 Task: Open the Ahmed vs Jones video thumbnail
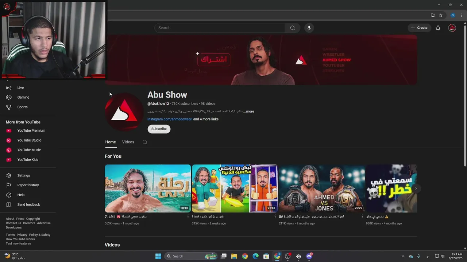click(x=322, y=188)
